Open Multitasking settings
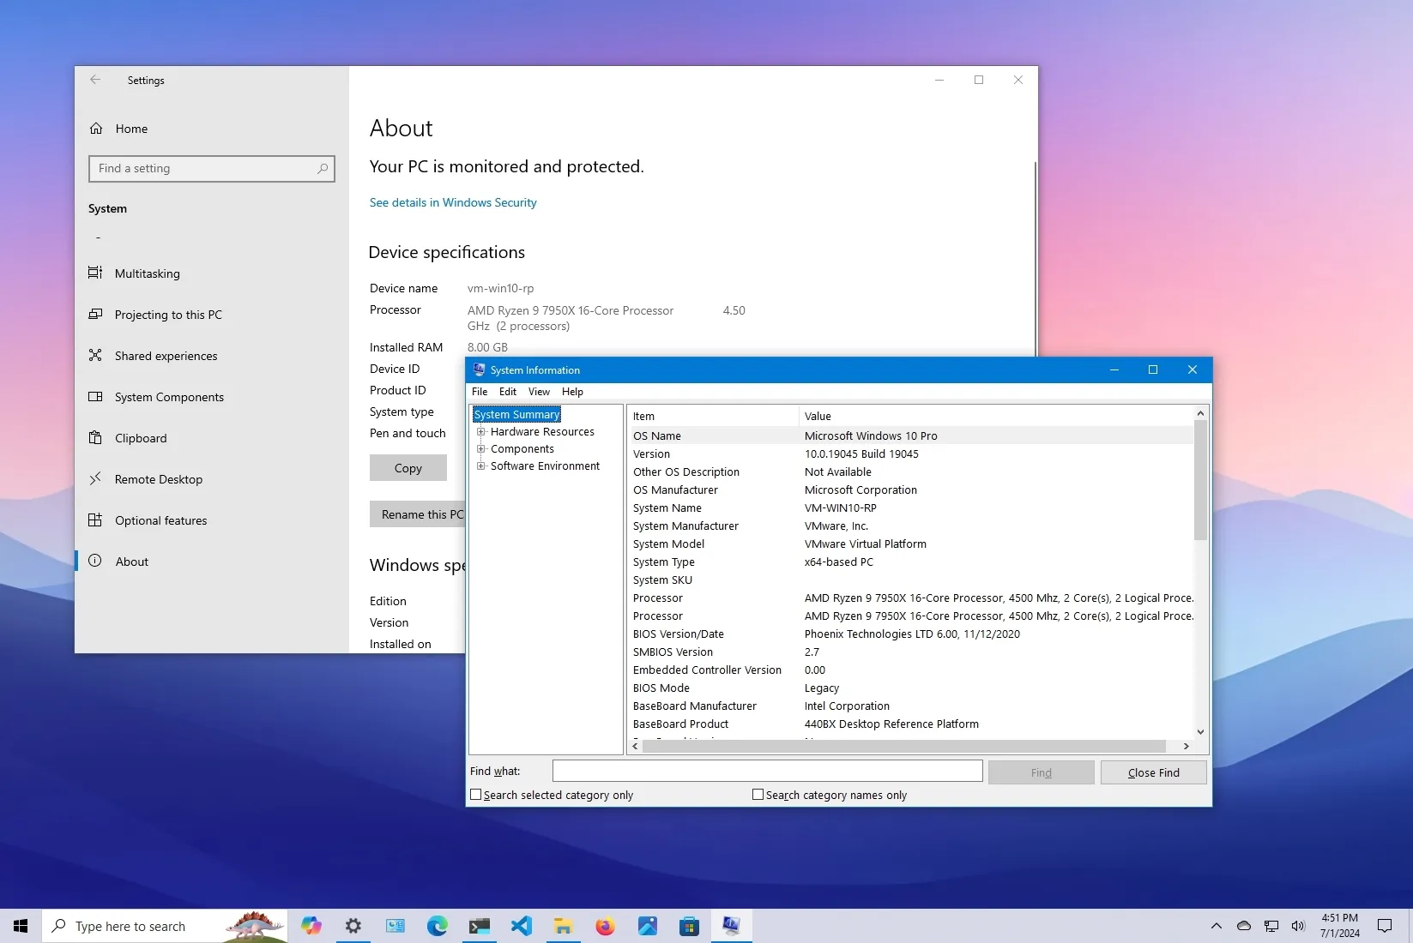Screen dimensions: 1413x943 [147, 273]
